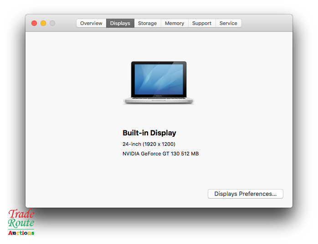
Task: Select the Displays tab
Action: click(120, 23)
